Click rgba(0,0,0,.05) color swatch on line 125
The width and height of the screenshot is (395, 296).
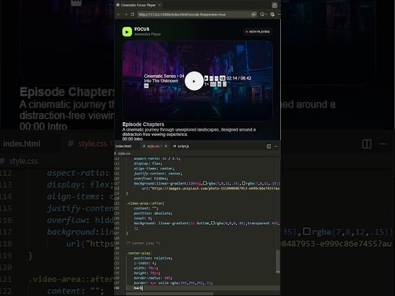[x=213, y=223]
